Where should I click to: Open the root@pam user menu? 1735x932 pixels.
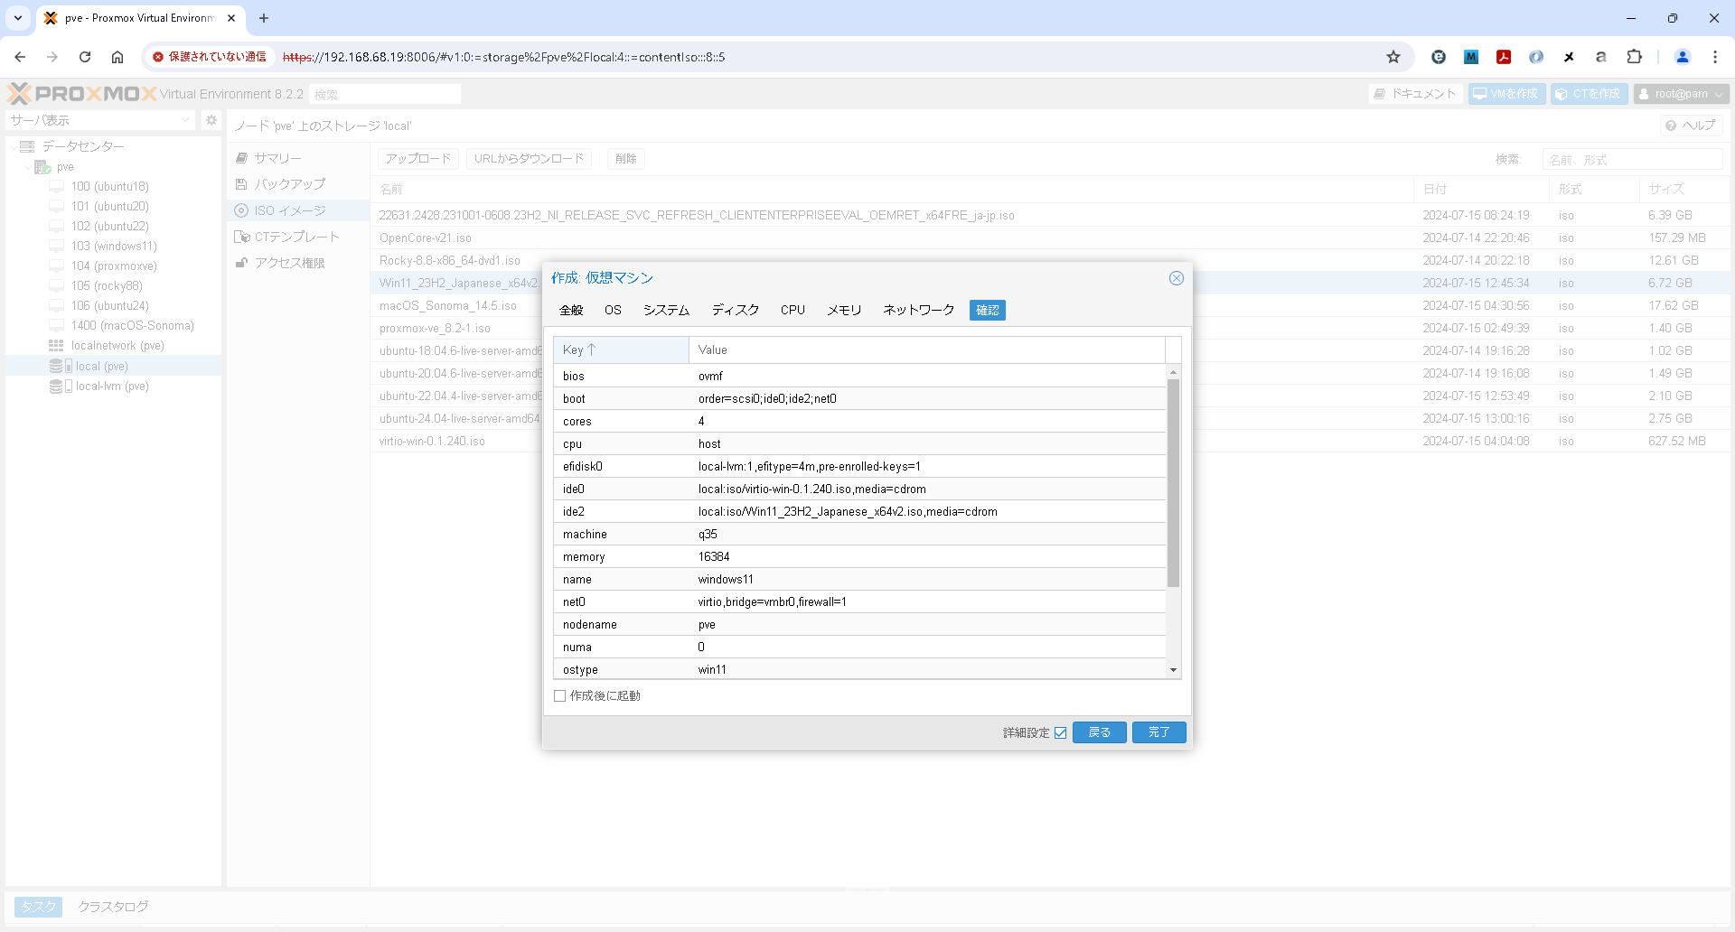pyautogui.click(x=1681, y=94)
